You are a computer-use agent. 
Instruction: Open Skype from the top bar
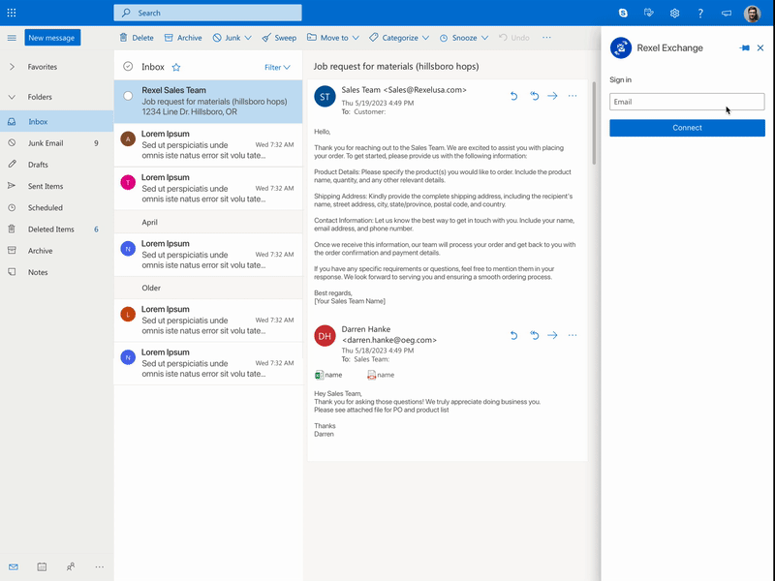click(623, 14)
